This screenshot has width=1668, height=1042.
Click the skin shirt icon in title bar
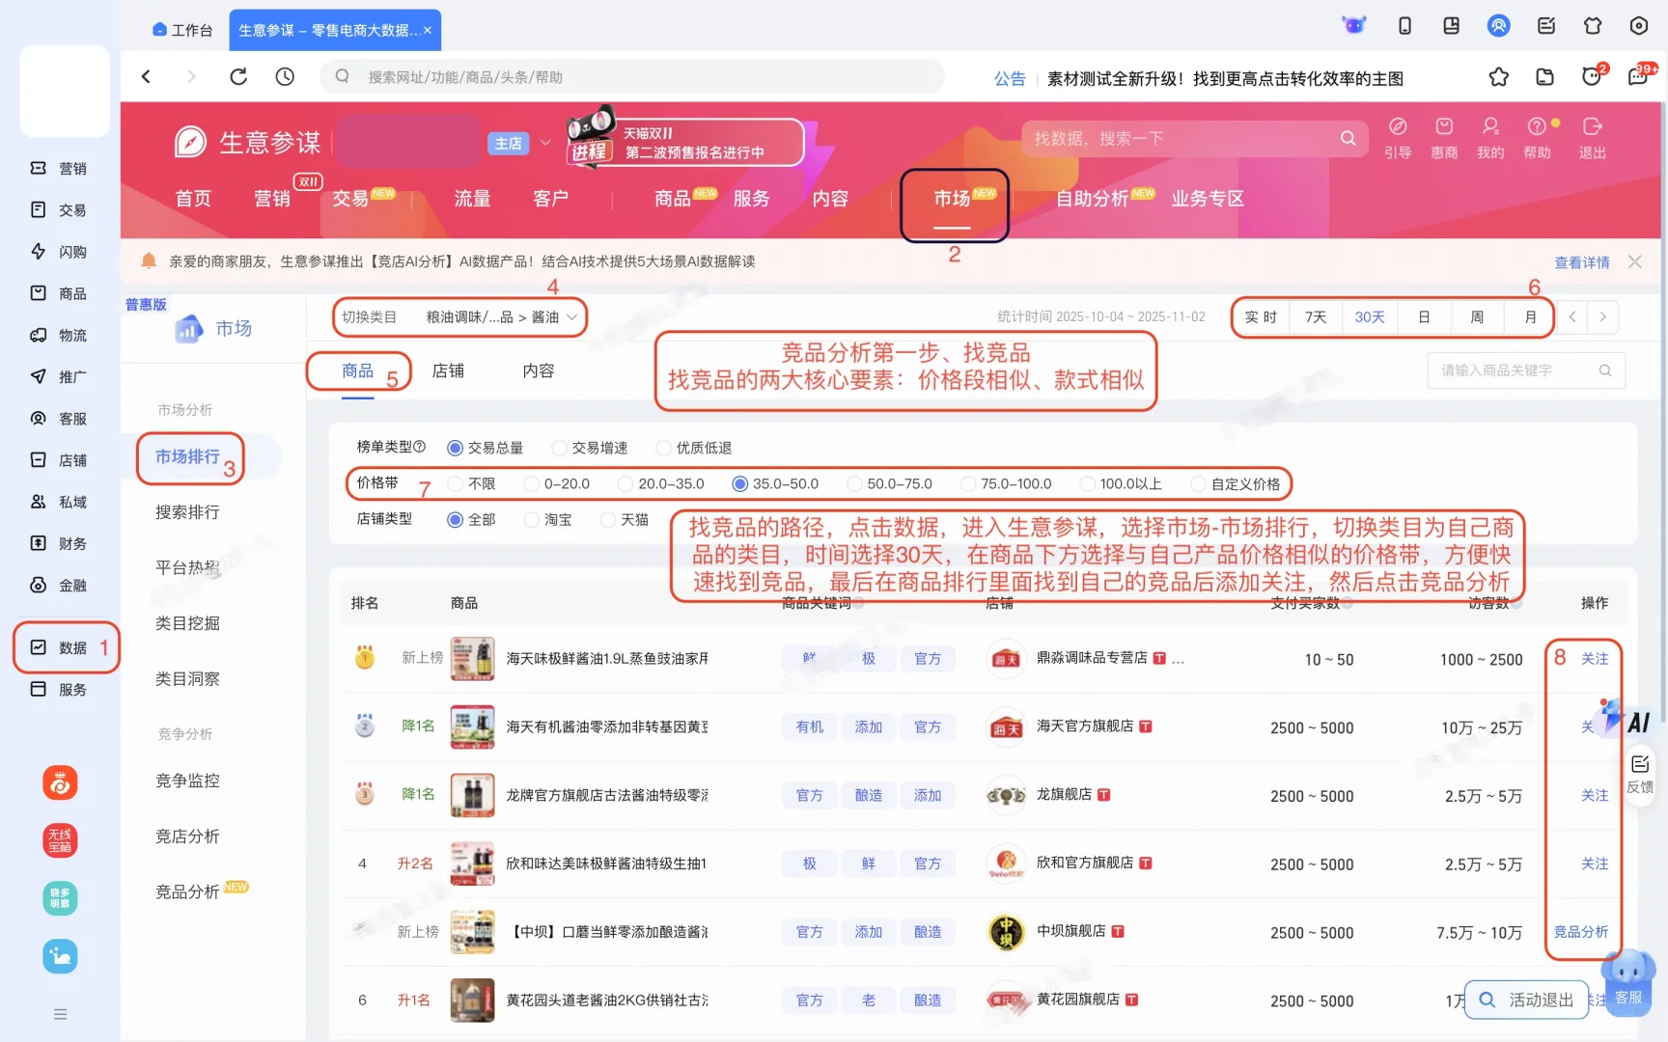click(1593, 26)
